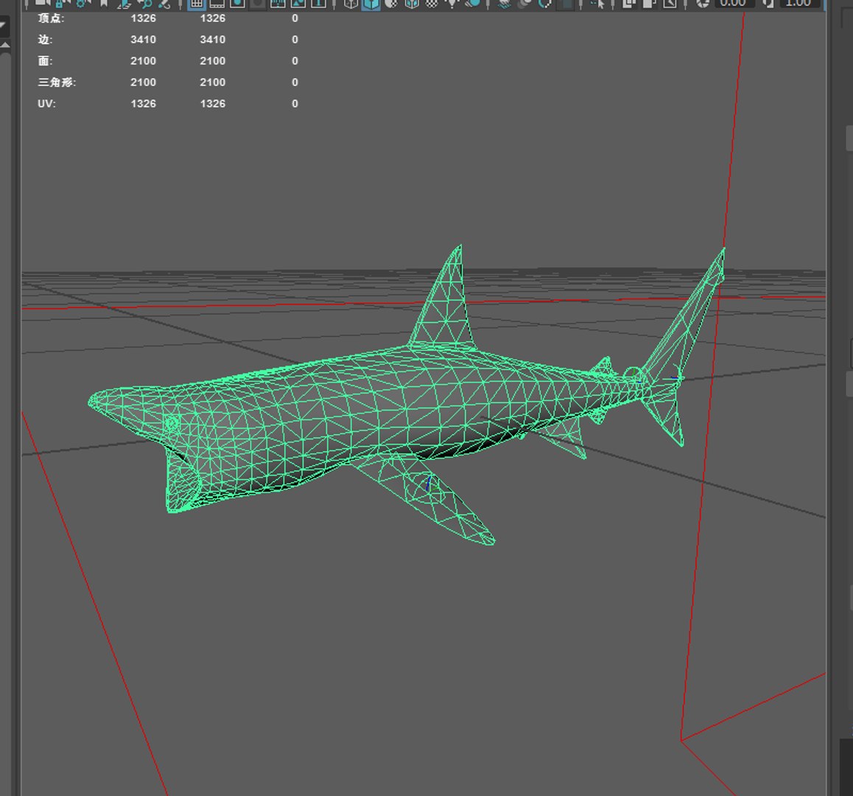Toggle the Film Gate display
Image resolution: width=853 pixels, height=796 pixels.
217,3
